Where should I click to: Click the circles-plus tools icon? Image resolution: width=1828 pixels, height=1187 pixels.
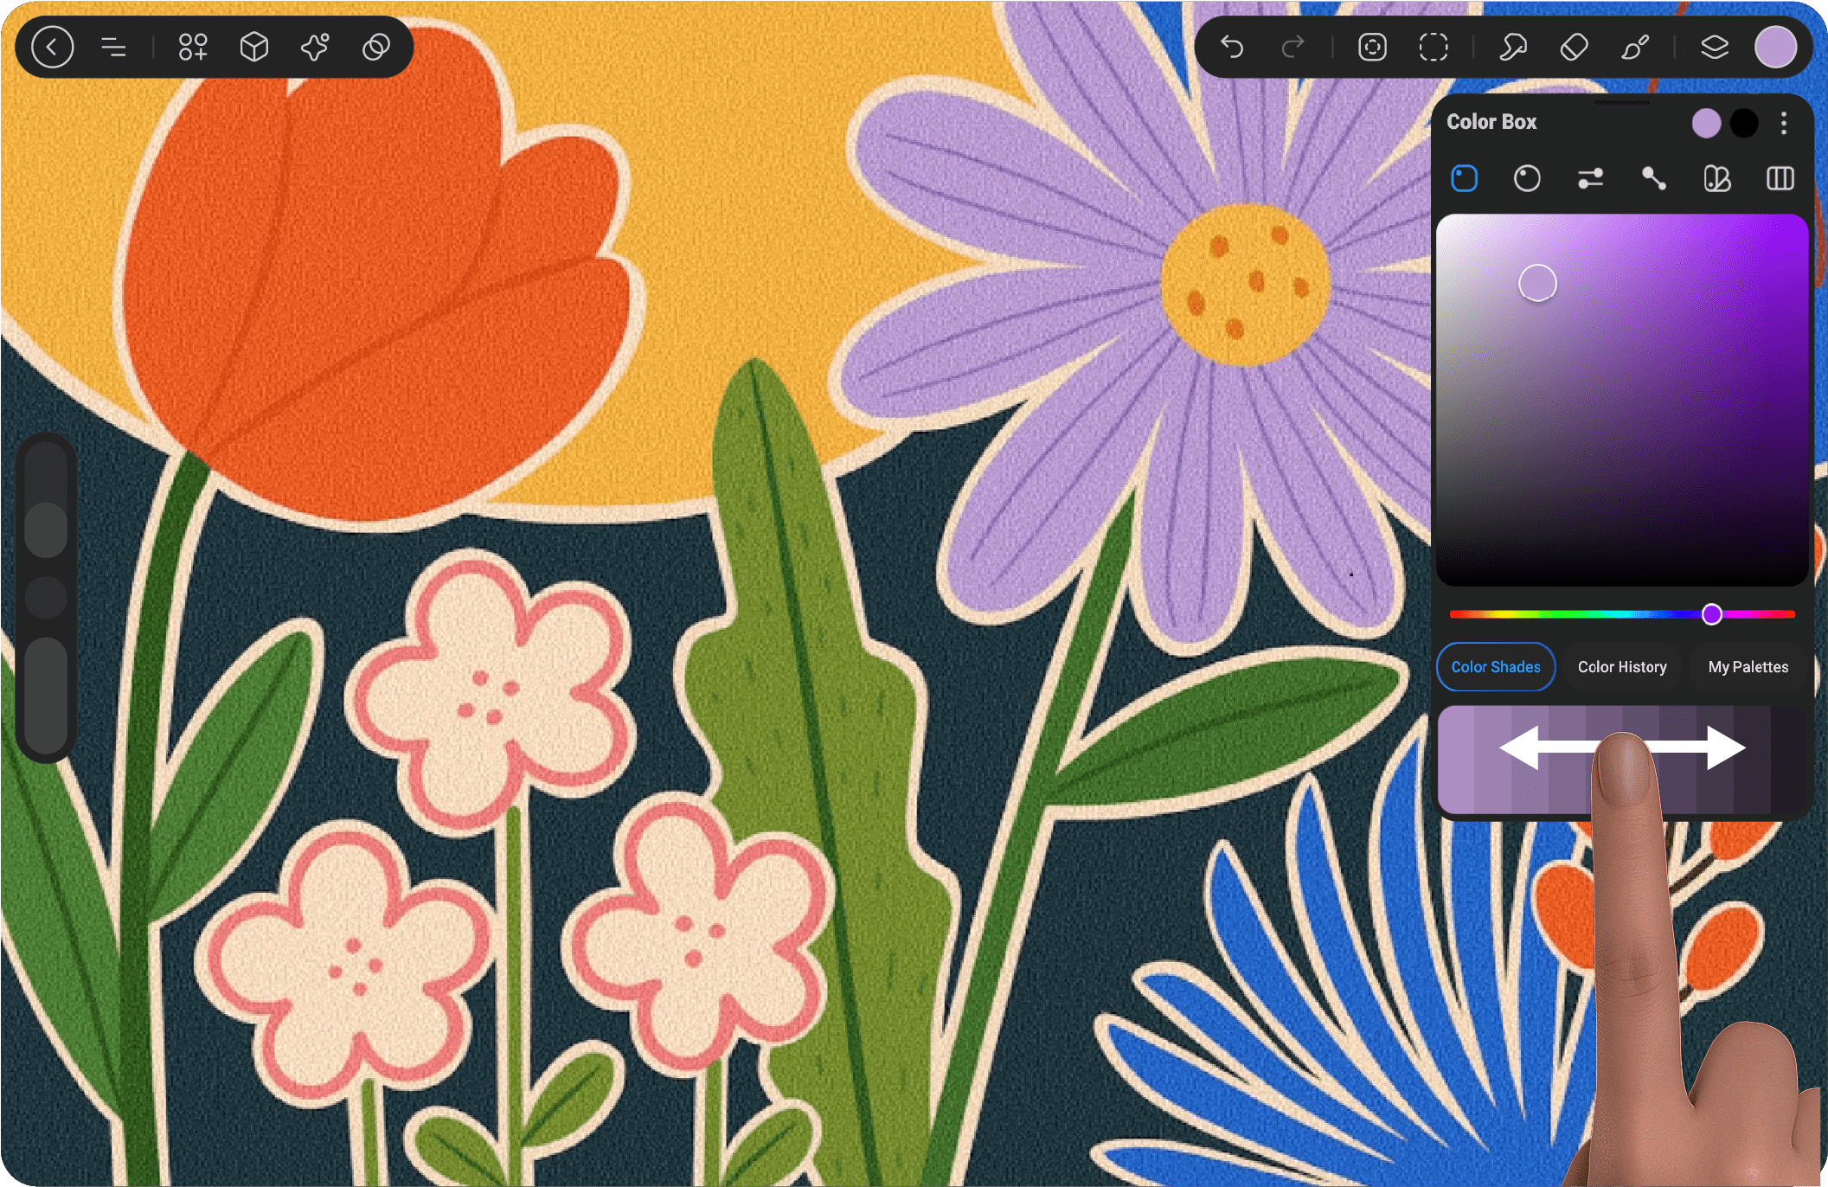[x=192, y=47]
